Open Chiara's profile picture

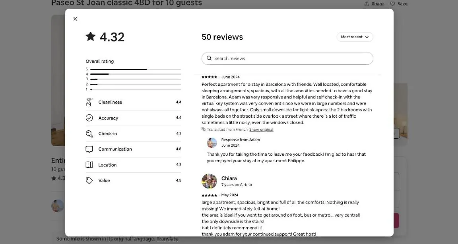click(209, 181)
